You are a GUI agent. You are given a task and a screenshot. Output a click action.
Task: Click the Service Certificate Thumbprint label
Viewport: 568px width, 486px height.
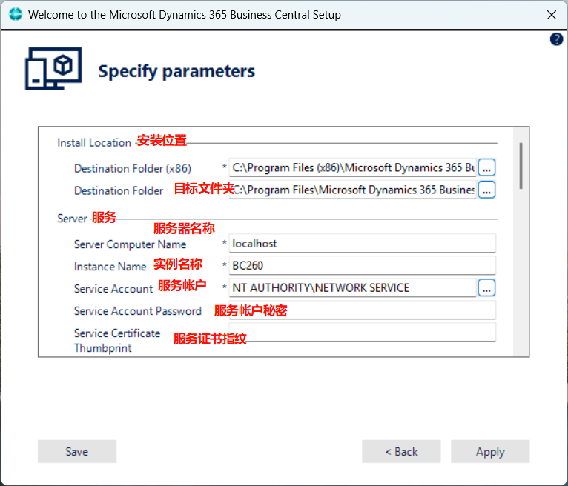pyautogui.click(x=117, y=341)
